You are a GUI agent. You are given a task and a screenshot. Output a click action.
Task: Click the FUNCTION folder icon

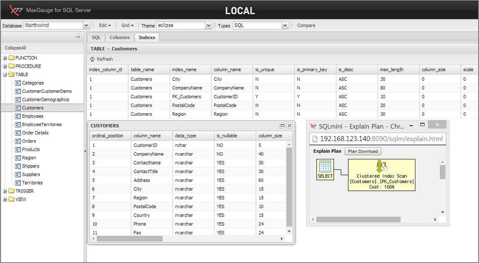(12, 58)
